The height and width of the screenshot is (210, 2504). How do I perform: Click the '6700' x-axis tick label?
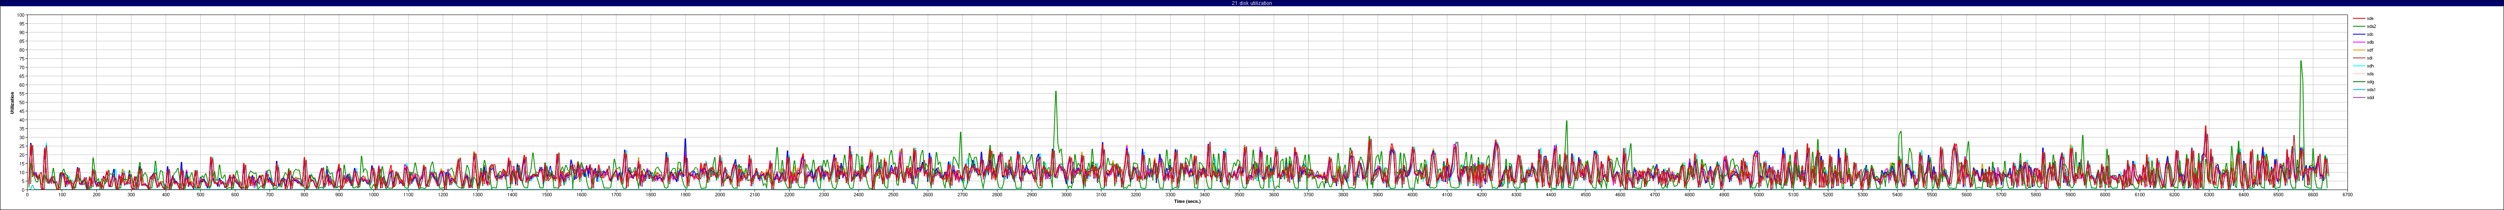(x=2347, y=195)
